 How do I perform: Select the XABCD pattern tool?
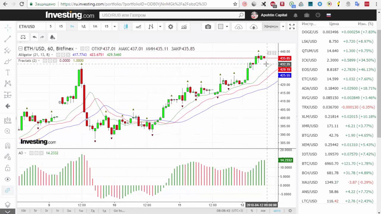[x=8, y=84]
